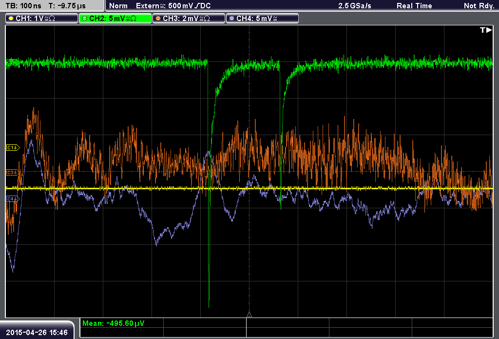The height and width of the screenshot is (339, 499).
Task: Click the orange C3 ground level marker
Action: point(13,172)
